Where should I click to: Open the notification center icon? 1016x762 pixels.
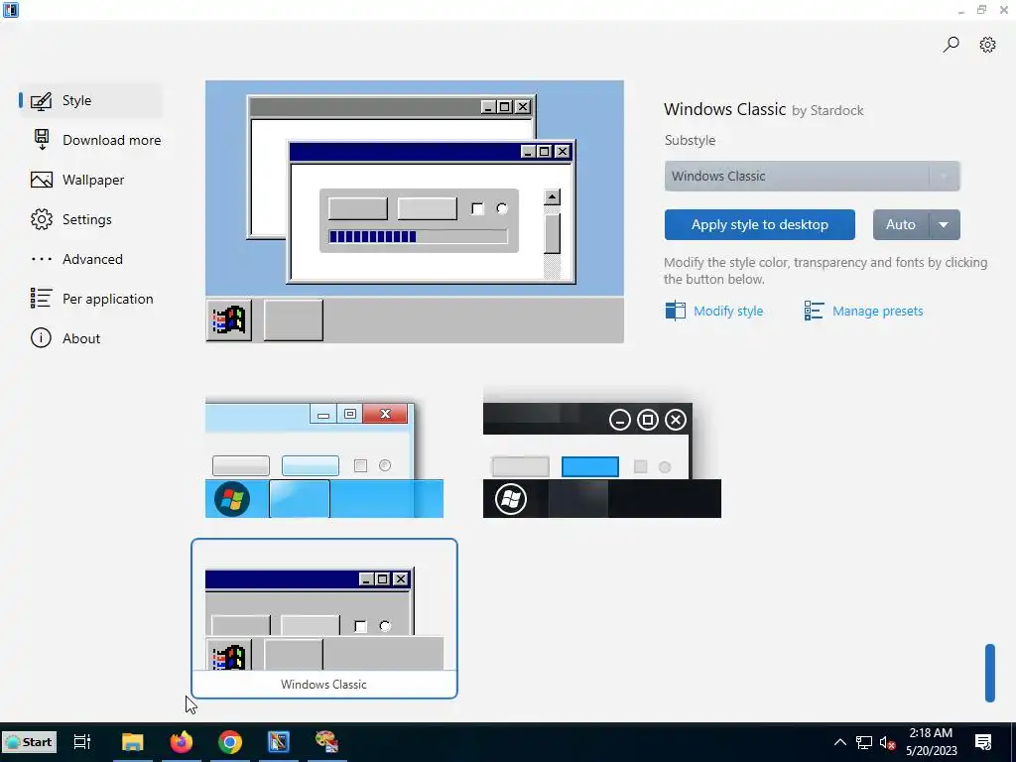tap(983, 742)
